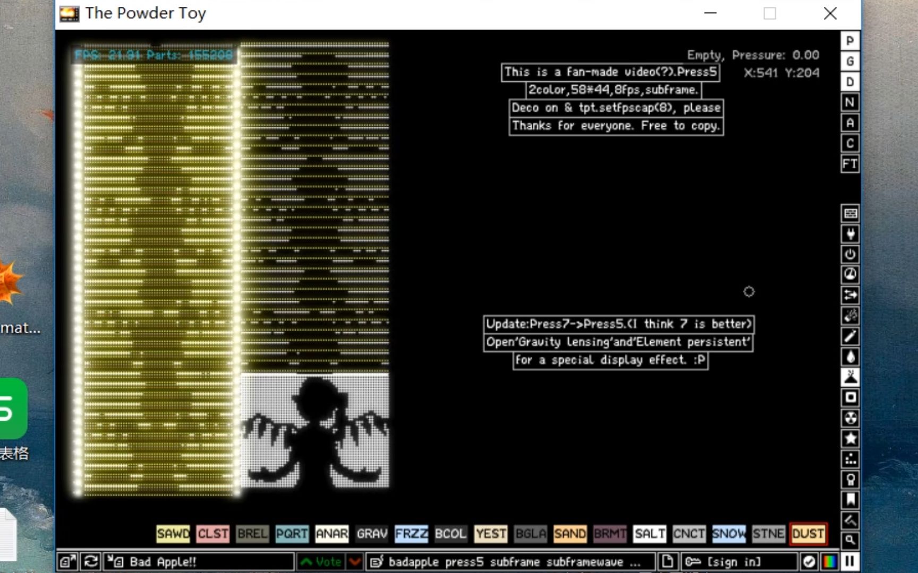Open the Sensors menu (gauge icon)
Screen dimensions: 918x573
[x=851, y=275]
